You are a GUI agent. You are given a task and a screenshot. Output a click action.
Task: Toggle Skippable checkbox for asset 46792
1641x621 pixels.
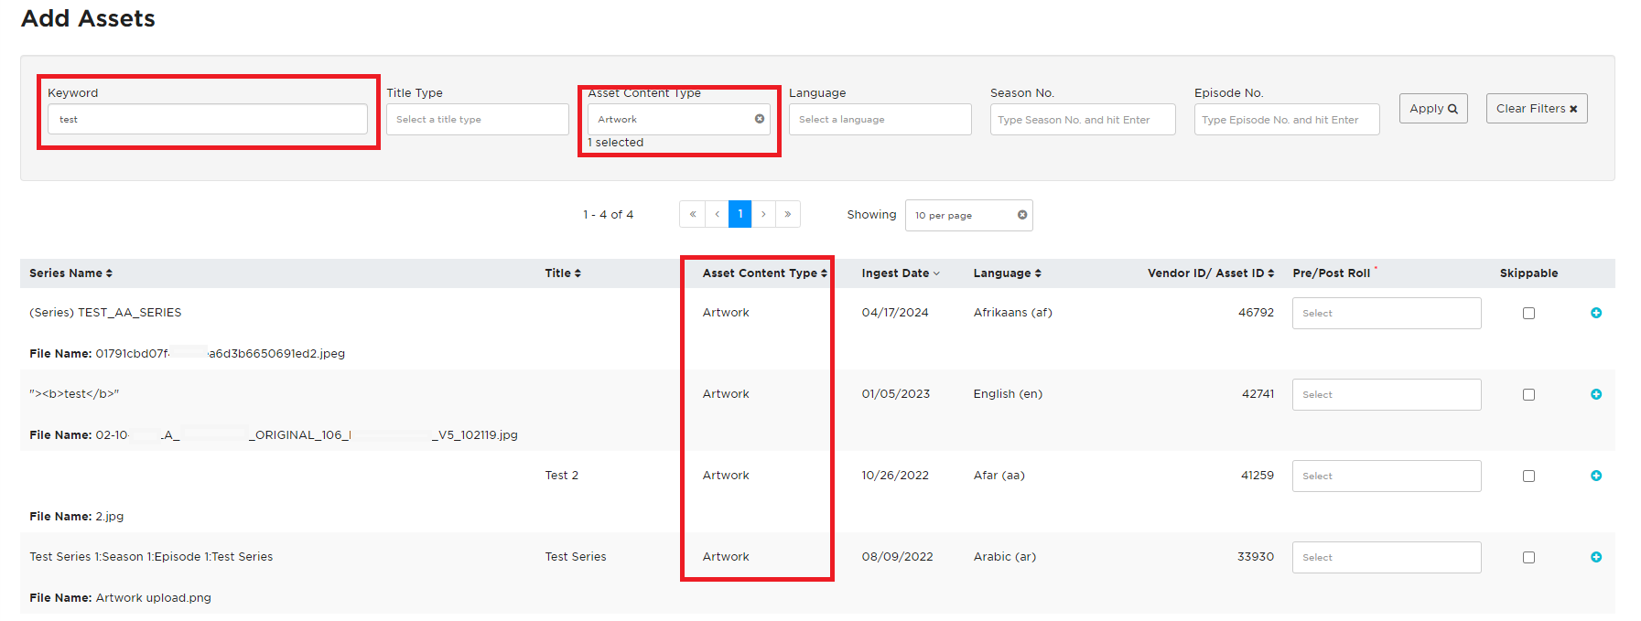point(1528,313)
